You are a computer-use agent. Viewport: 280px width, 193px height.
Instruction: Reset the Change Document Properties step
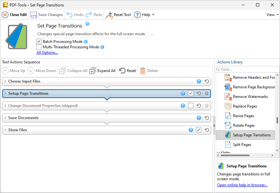coord(199,106)
